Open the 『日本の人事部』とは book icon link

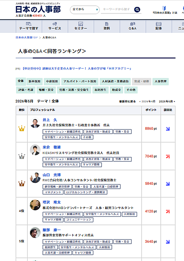[165, 10]
